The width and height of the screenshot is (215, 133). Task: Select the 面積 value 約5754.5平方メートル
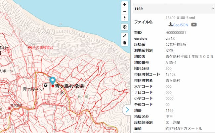pos(184,128)
